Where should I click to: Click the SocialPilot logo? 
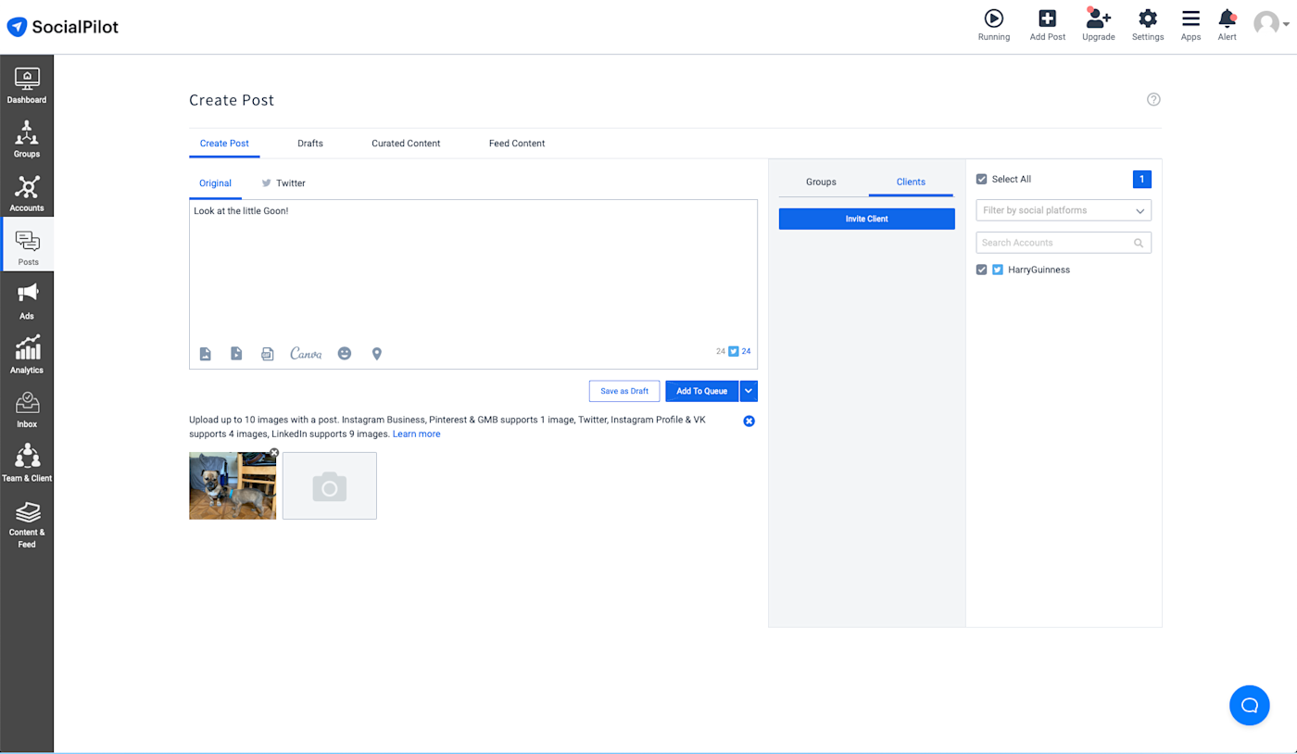(63, 26)
